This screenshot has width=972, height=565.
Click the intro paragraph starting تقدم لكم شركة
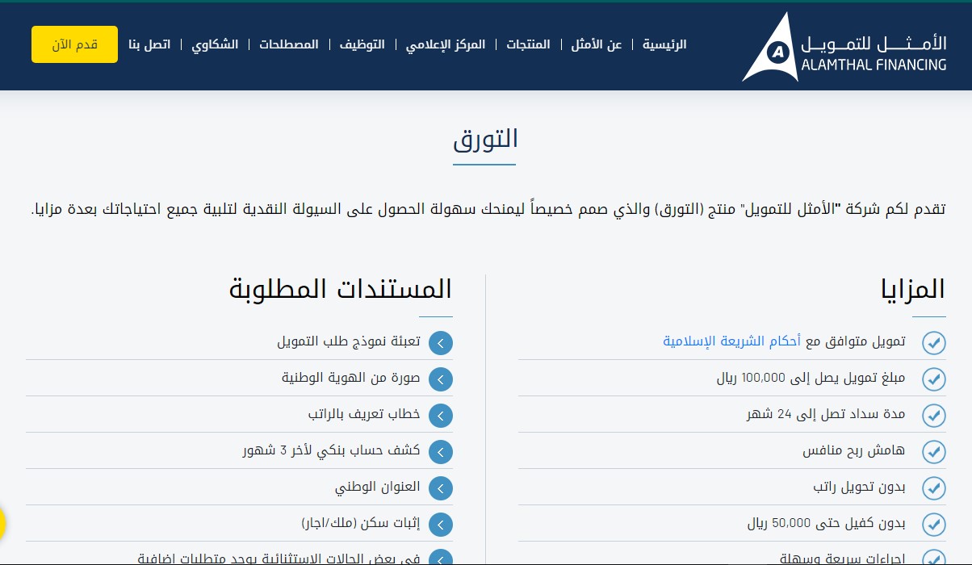pyautogui.click(x=488, y=209)
